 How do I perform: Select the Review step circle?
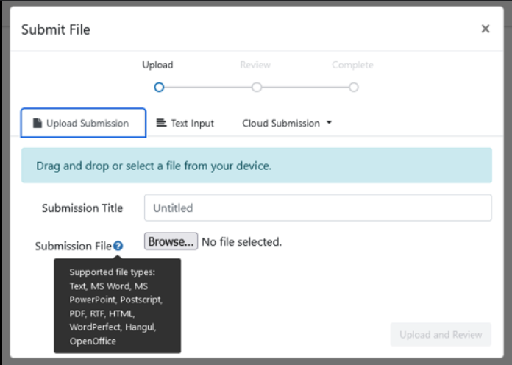256,87
